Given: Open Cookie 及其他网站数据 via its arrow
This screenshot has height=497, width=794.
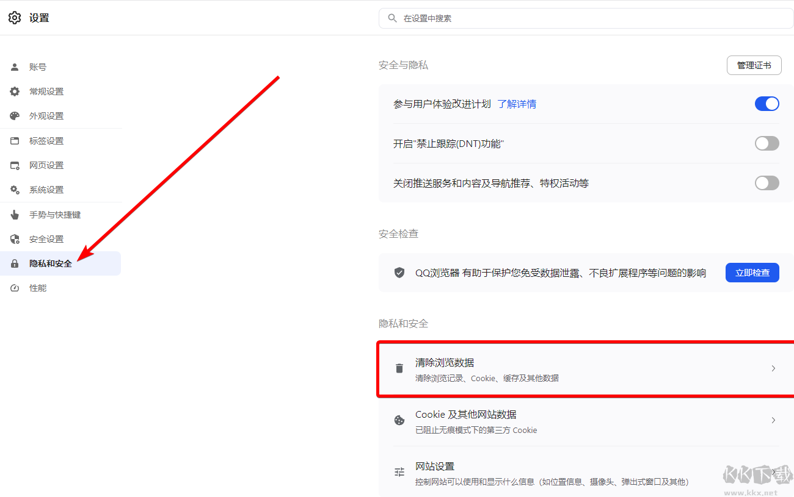Looking at the screenshot, I should click(773, 420).
